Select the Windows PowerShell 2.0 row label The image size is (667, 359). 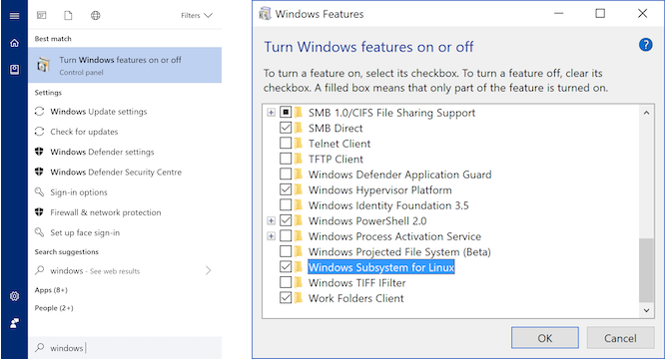pyautogui.click(x=367, y=221)
